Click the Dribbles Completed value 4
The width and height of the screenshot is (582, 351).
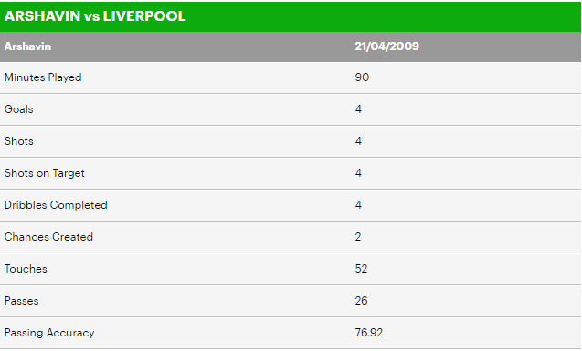[x=358, y=205]
